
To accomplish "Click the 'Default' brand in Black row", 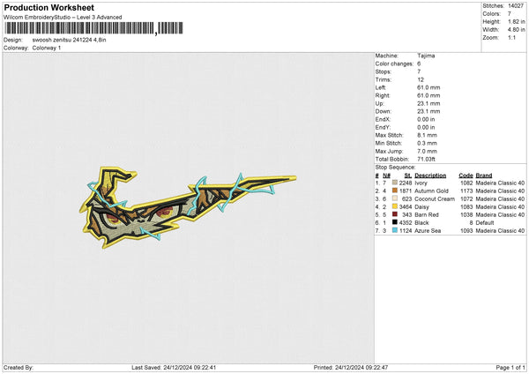I will click(485, 223).
